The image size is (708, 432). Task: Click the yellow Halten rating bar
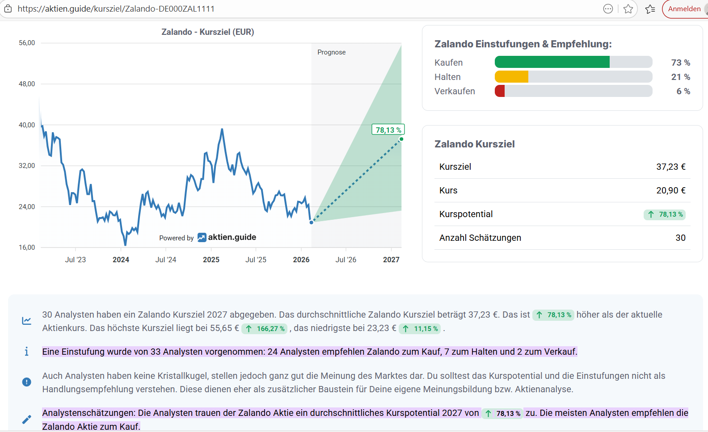coord(511,77)
